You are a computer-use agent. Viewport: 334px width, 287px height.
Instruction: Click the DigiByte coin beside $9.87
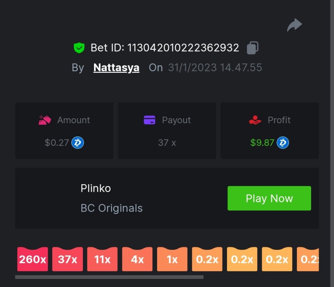283,143
